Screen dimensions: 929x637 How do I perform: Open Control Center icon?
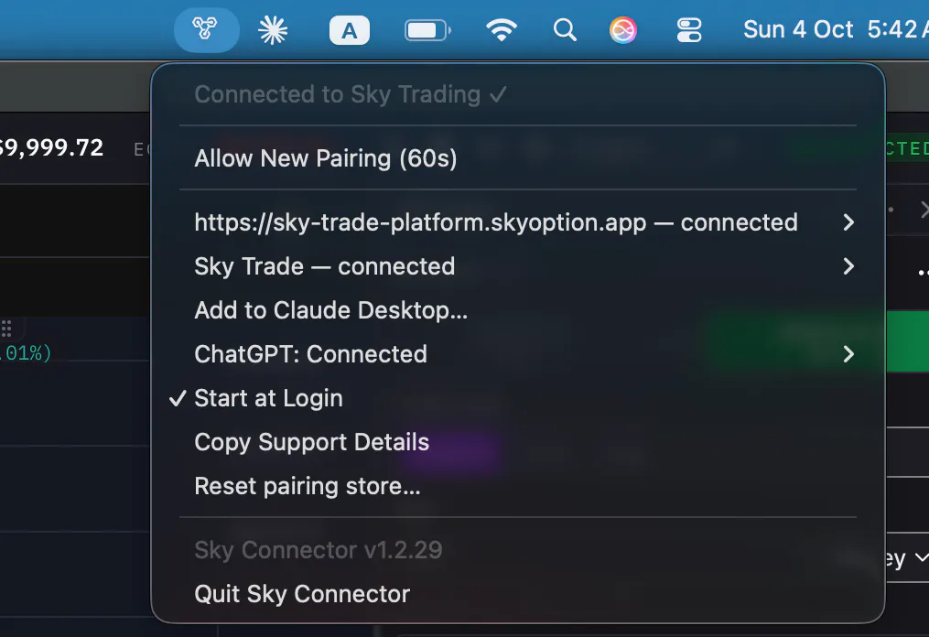[x=689, y=29]
